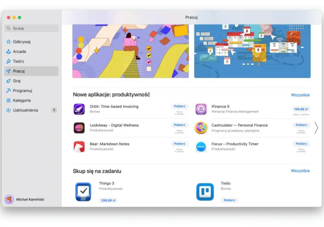Click the Odkrywaj star icon
This screenshot has height=227, width=324.
pyautogui.click(x=8, y=42)
